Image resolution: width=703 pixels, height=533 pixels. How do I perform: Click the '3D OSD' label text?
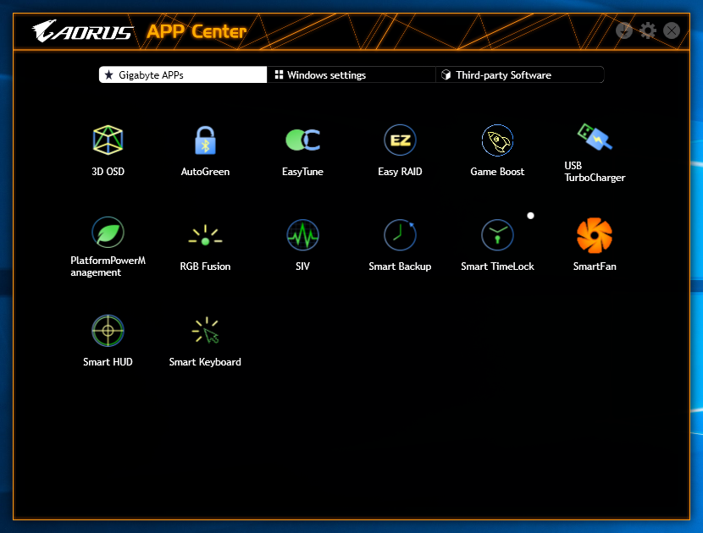point(108,172)
